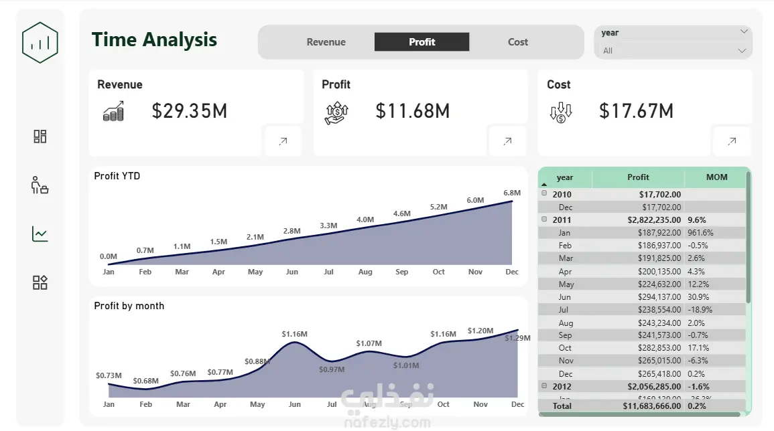Collapse the 2012 year row
The height and width of the screenshot is (431, 774).
(x=544, y=385)
